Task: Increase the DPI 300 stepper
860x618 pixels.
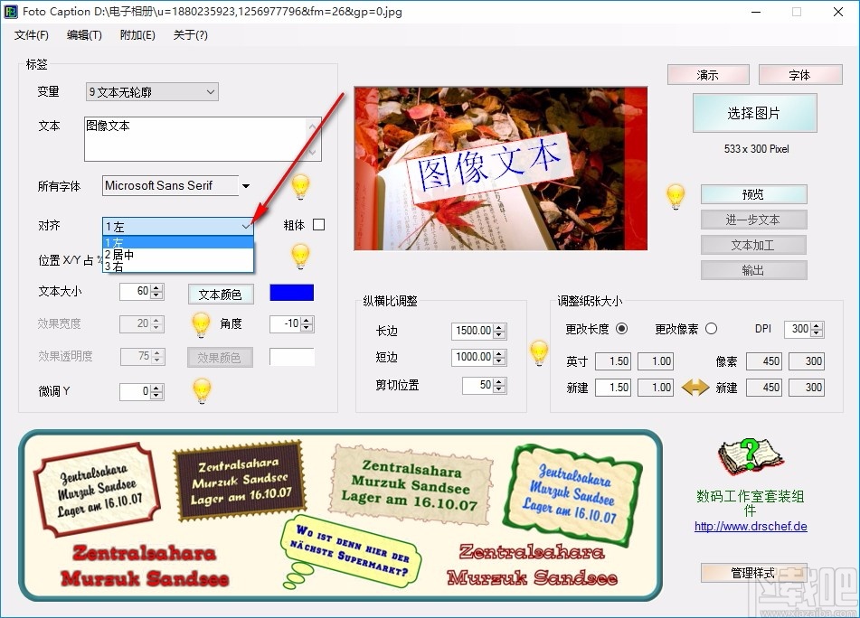Action: coord(817,325)
